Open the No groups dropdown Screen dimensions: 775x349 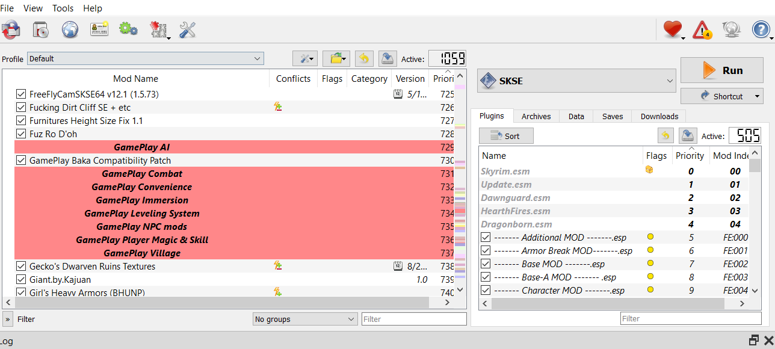[x=305, y=319]
